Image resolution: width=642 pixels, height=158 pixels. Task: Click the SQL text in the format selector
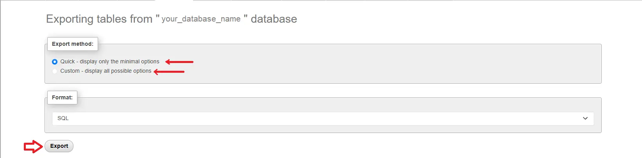[63, 118]
